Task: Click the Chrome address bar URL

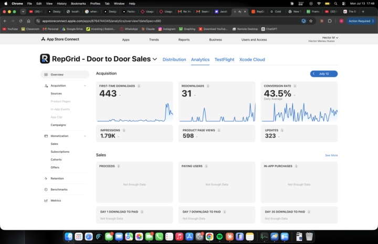Action: point(101,21)
